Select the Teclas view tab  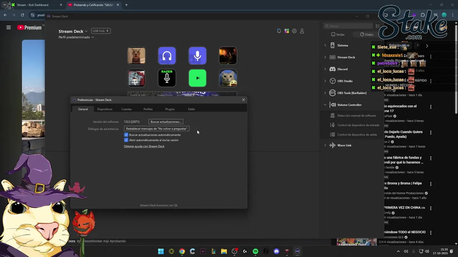coord(338,35)
